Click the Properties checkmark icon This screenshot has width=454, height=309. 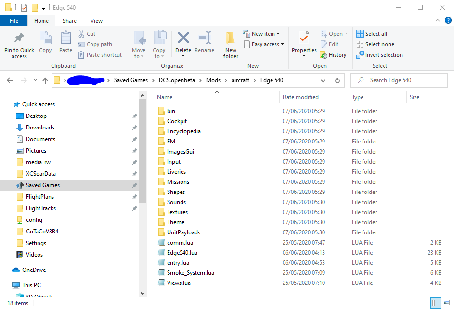pyautogui.click(x=304, y=38)
